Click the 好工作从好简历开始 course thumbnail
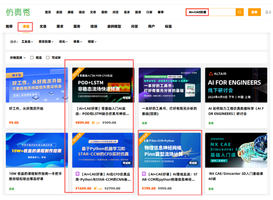273x200 pixels. pyautogui.click(x=37, y=85)
